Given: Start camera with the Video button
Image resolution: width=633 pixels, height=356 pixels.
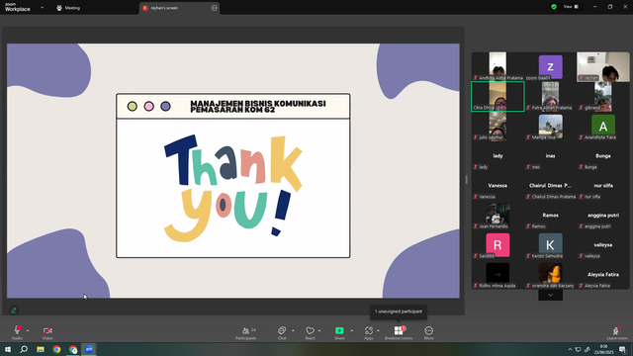Looking at the screenshot, I should tap(47, 333).
